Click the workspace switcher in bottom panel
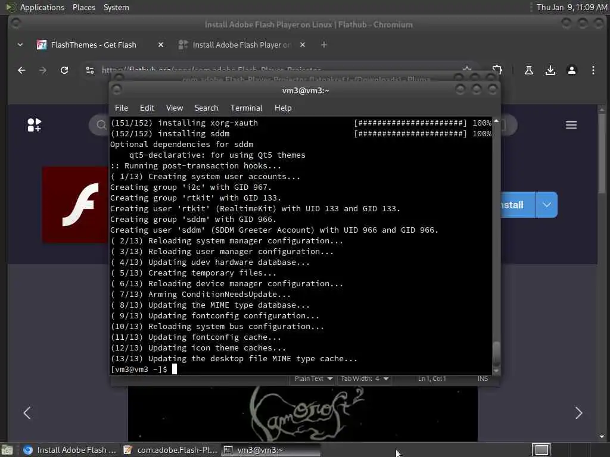 click(x=541, y=450)
